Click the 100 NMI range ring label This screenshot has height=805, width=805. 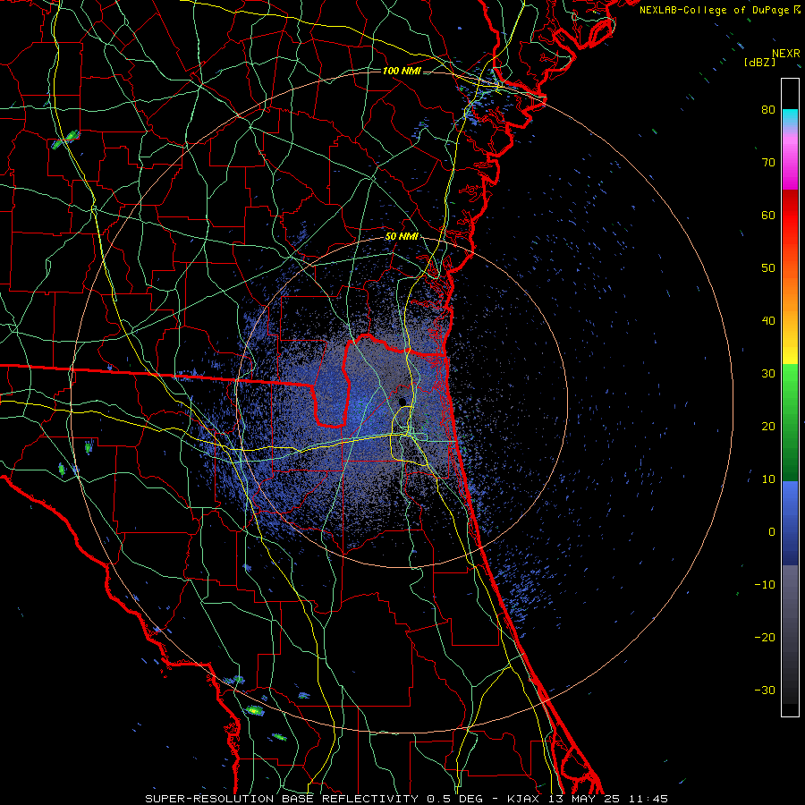pyautogui.click(x=402, y=71)
